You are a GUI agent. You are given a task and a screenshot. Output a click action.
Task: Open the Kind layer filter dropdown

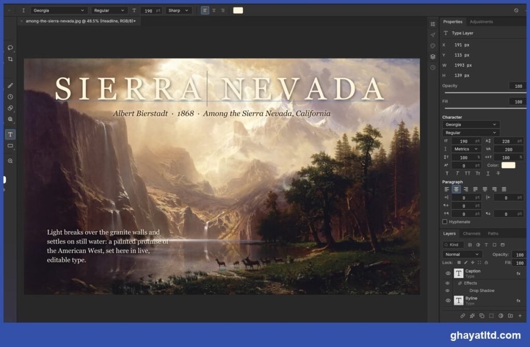tap(453, 245)
